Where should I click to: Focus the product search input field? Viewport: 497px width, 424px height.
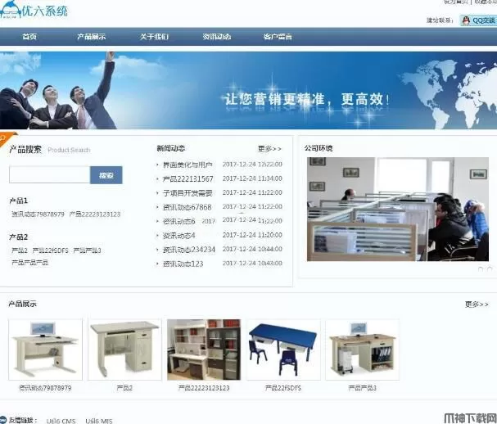point(50,174)
